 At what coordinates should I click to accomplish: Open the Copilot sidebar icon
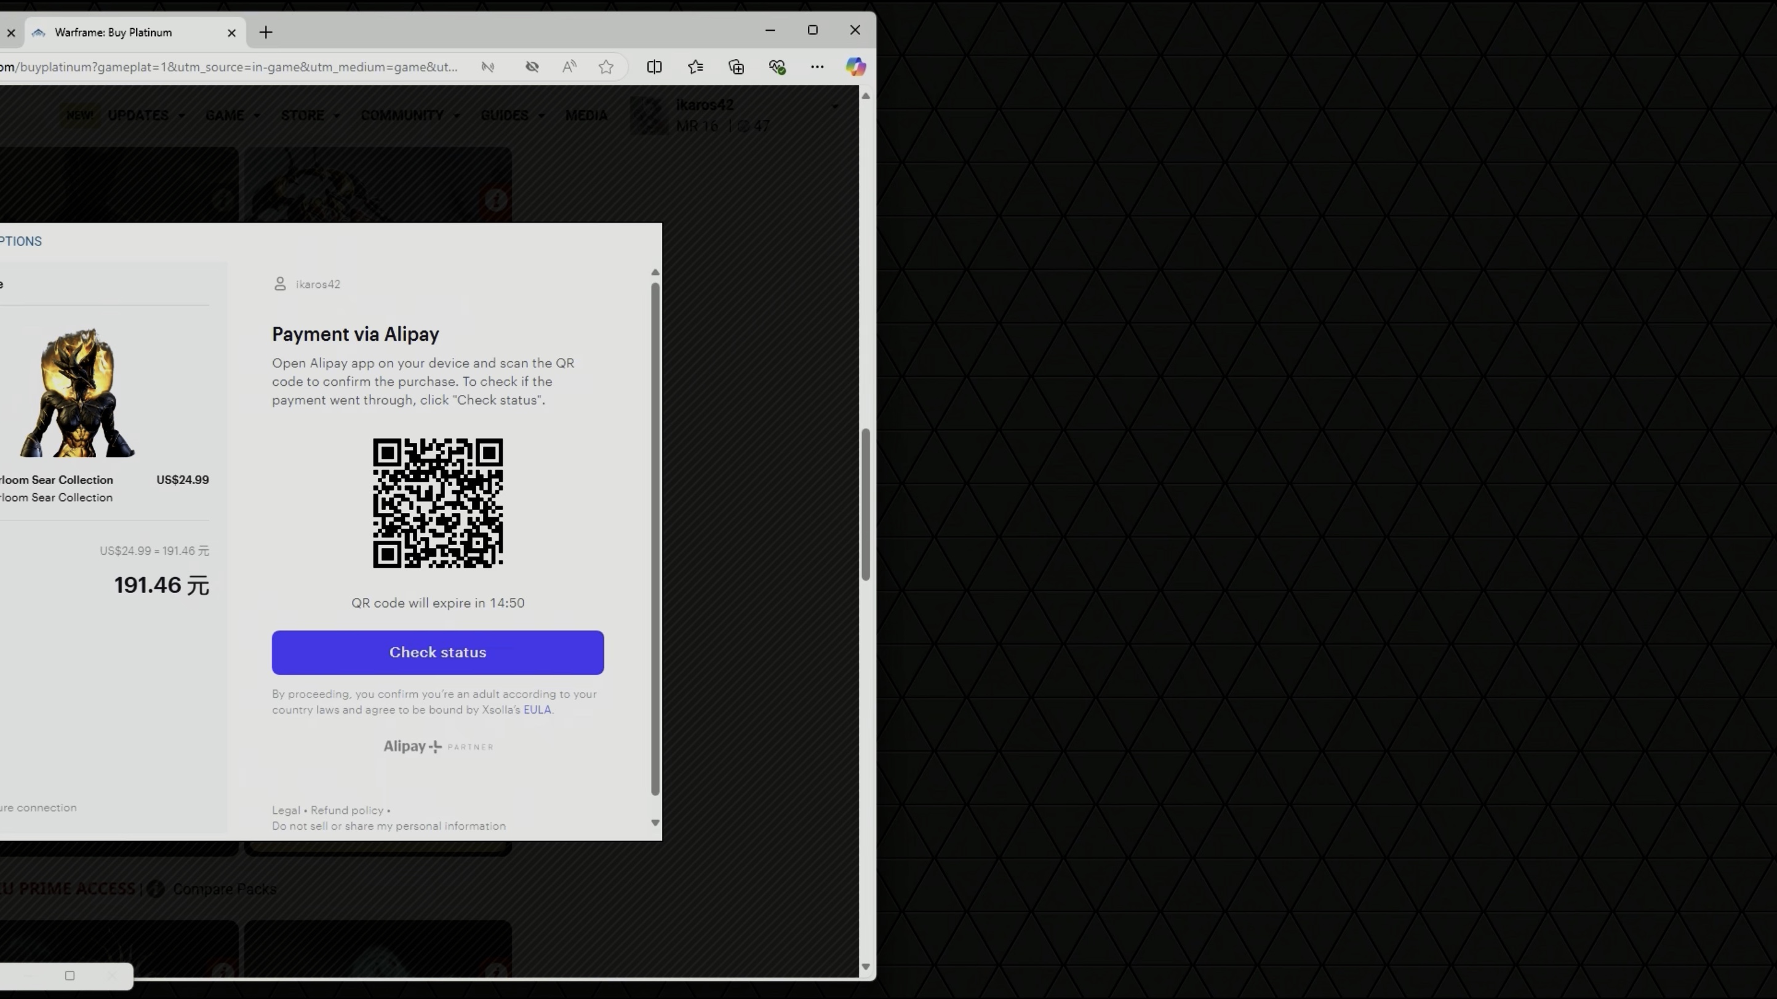point(855,67)
